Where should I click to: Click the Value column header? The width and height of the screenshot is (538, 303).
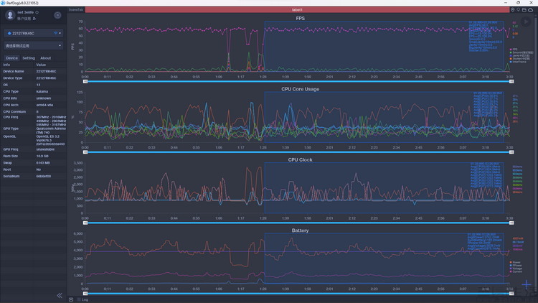(41, 65)
